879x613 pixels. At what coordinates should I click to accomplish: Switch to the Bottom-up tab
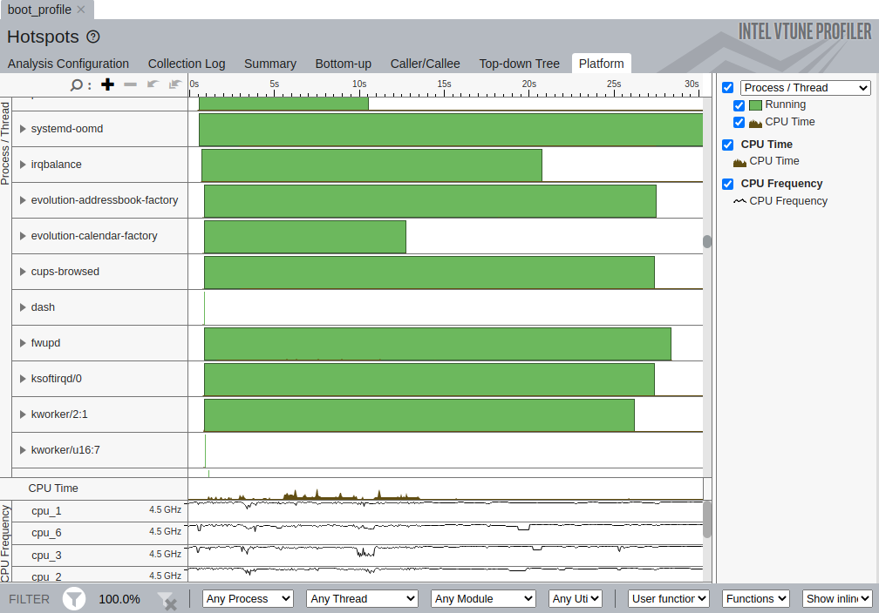[343, 64]
